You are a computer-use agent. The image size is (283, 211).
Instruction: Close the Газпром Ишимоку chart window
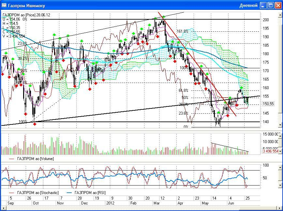(x=278, y=6)
